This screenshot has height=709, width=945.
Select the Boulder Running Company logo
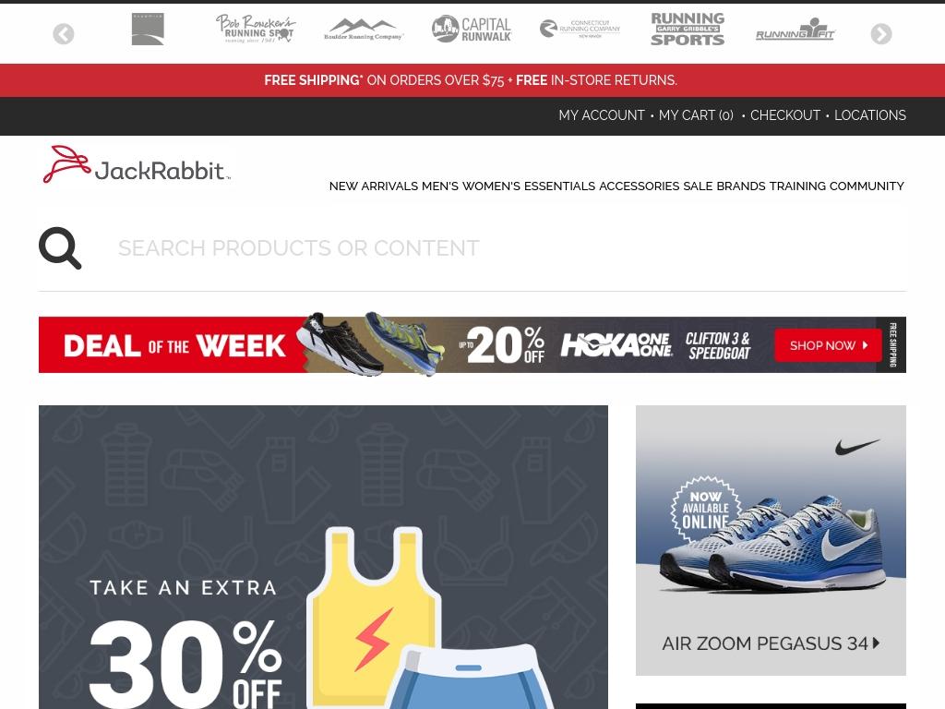[x=364, y=29]
